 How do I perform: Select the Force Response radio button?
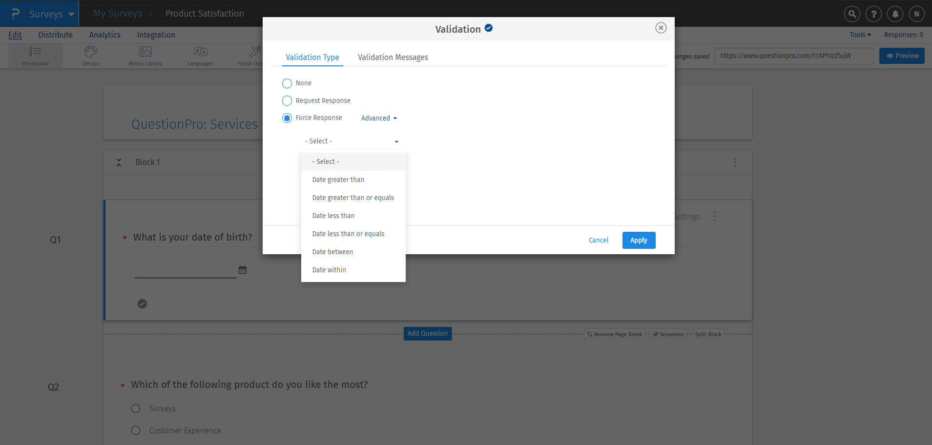[287, 118]
